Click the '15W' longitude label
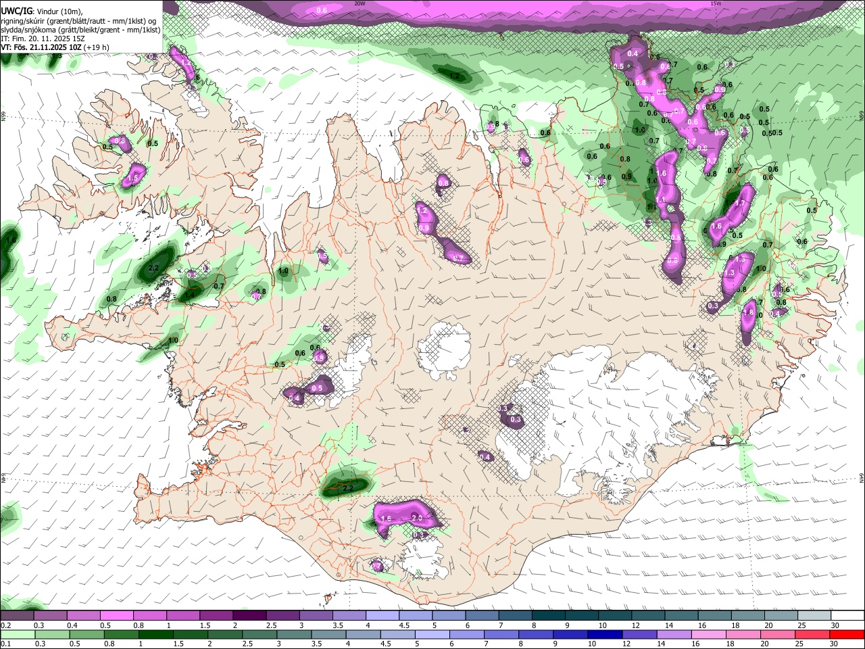Viewport: 865px width, 649px height. [716, 3]
